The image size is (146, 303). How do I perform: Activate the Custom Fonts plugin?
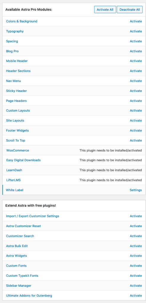(x=136, y=266)
